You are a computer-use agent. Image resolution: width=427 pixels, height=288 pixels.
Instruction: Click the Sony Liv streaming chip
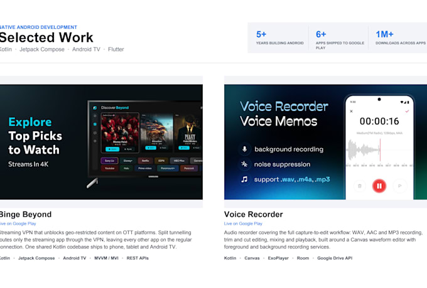[x=109, y=161]
